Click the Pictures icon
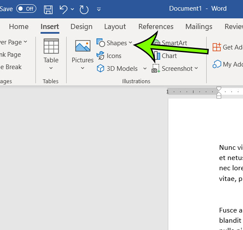Image resolution: width=243 pixels, height=230 pixels. click(83, 46)
